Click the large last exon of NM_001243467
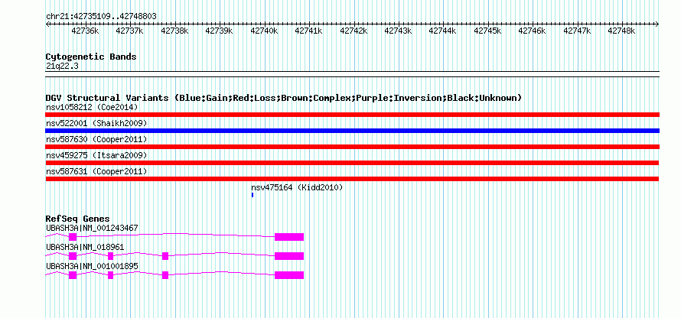The image size is (681, 318). click(x=289, y=237)
